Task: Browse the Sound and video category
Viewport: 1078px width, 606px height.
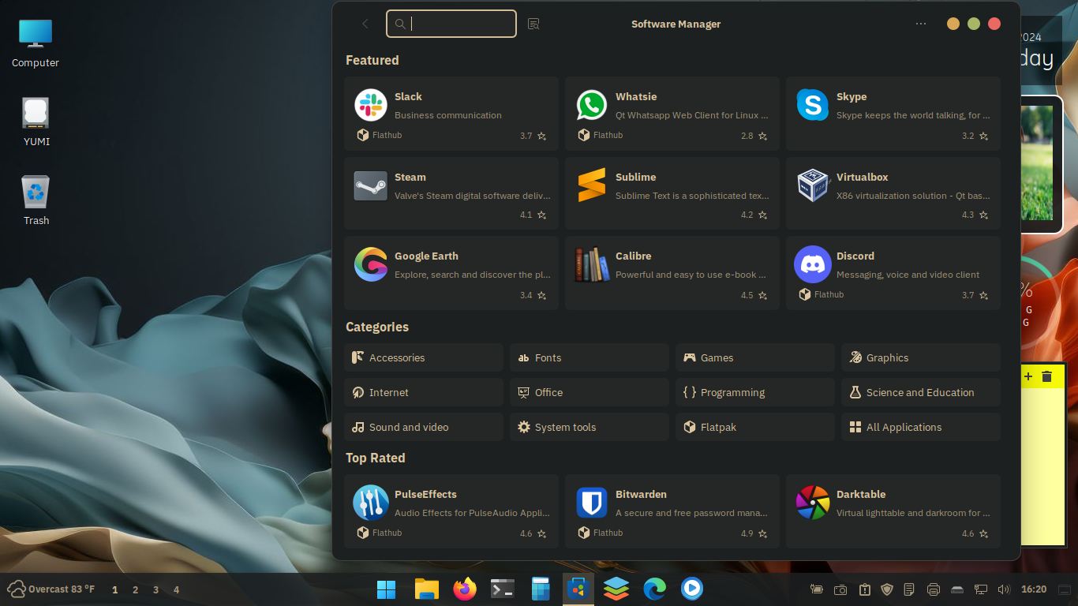Action: [x=424, y=427]
